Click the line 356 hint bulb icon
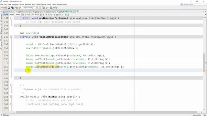 (8, 63)
